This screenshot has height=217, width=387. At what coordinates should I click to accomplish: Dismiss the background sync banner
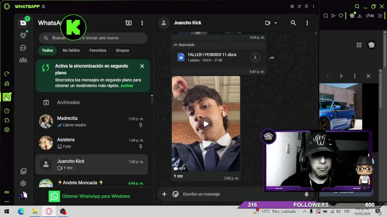pyautogui.click(x=142, y=66)
